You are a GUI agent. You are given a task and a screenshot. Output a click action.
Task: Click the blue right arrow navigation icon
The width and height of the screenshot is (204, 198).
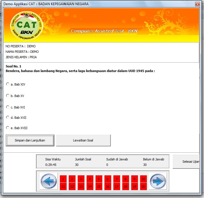[x=158, y=181]
